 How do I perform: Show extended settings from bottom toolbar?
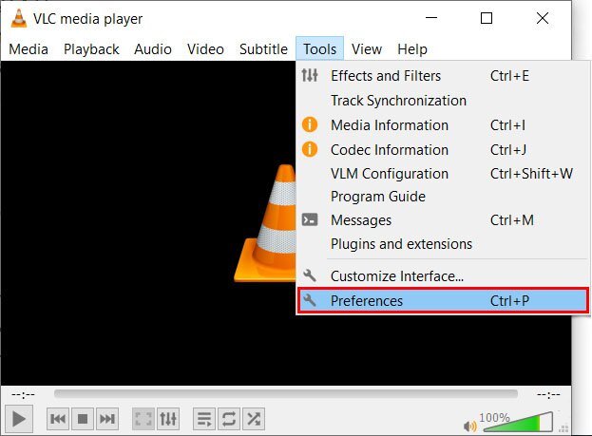[168, 419]
